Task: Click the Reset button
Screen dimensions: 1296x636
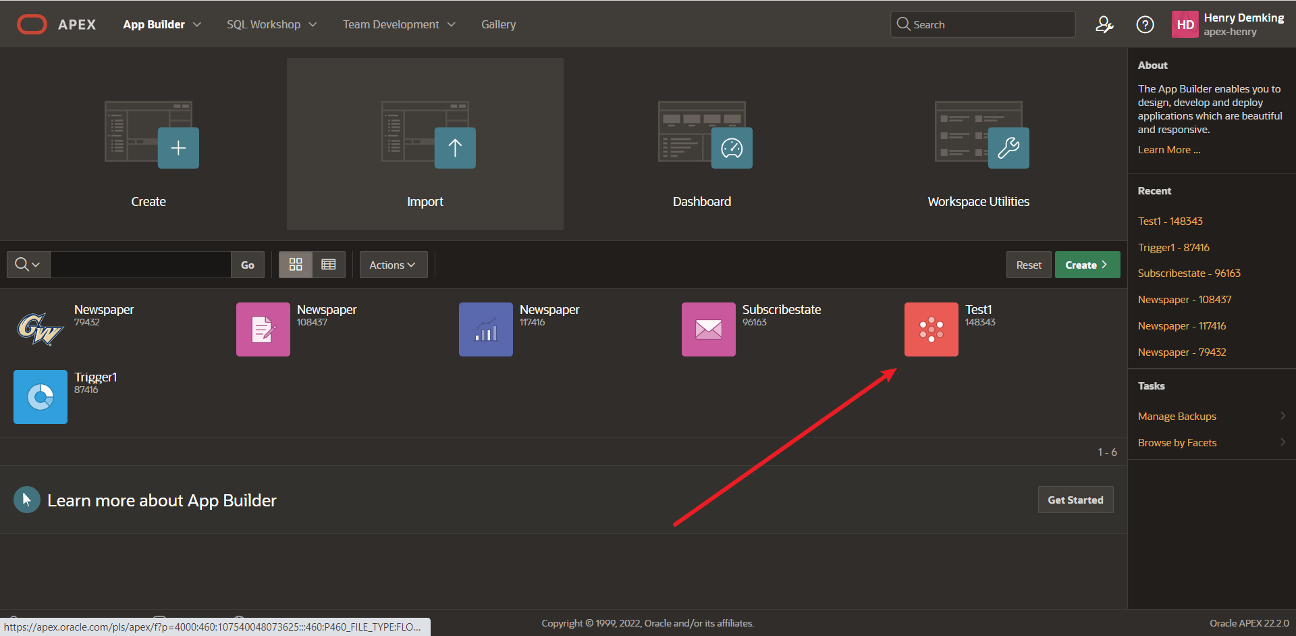Action: [x=1029, y=265]
